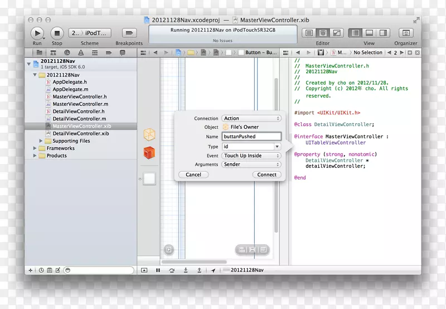Image resolution: width=446 pixels, height=309 pixels.
Task: Collapse the 20121128Nav group folder
Action: 35,75
